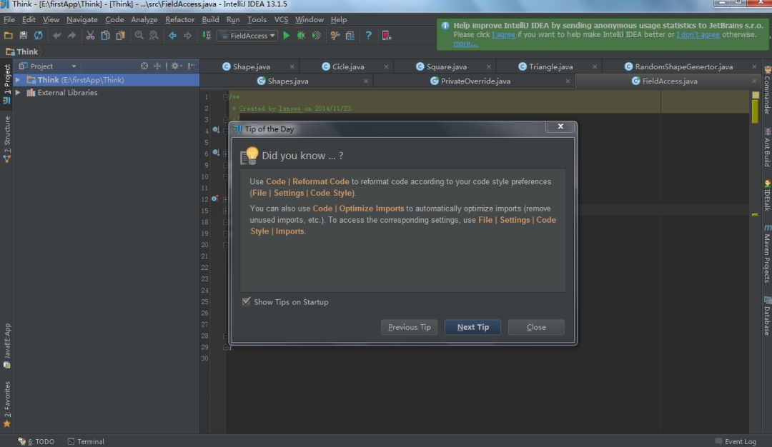Toggle Show Tips on Startup checkbox
The image size is (772, 447).
(246, 301)
